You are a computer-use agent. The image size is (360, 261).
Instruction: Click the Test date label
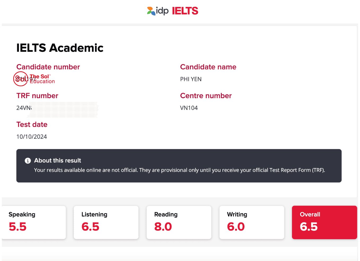pyautogui.click(x=32, y=125)
